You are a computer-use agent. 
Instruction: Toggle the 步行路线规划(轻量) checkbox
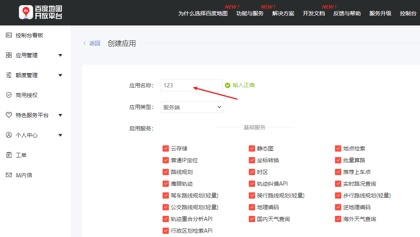(338, 195)
